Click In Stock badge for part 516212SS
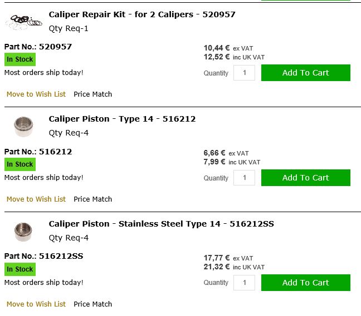This screenshot has width=361, height=316. coord(20,269)
